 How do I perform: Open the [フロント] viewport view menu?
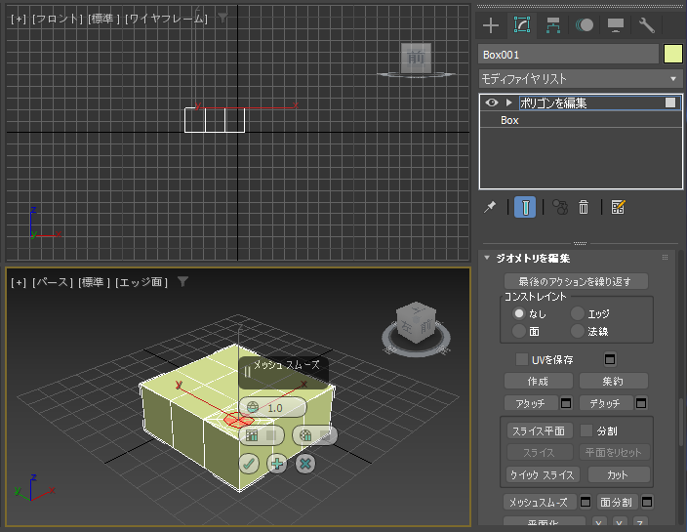(x=57, y=19)
